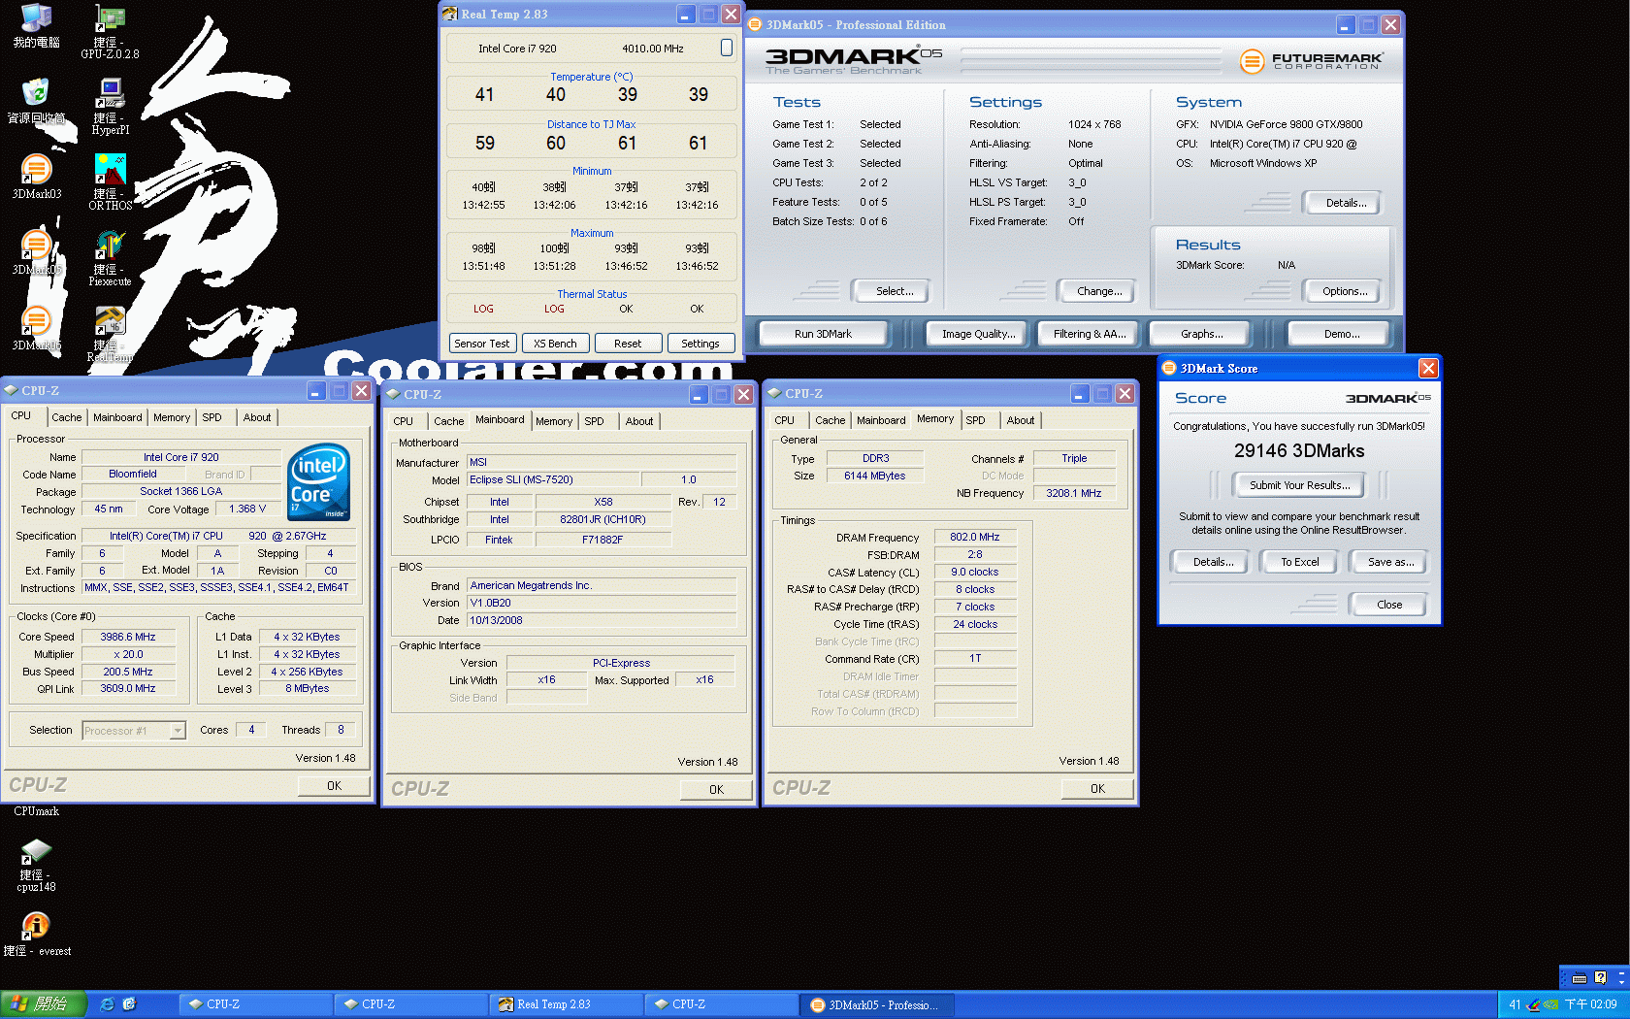Open the 3DMark06 desktop icon
Image resolution: width=1630 pixels, height=1019 pixels.
pyautogui.click(x=36, y=328)
